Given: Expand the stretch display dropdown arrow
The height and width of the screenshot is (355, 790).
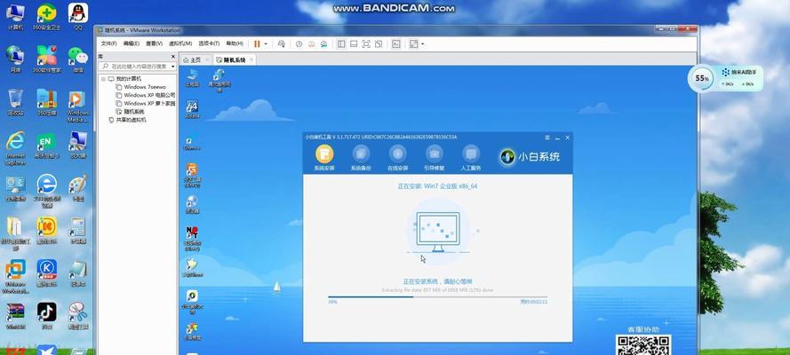Looking at the screenshot, I should [422, 44].
